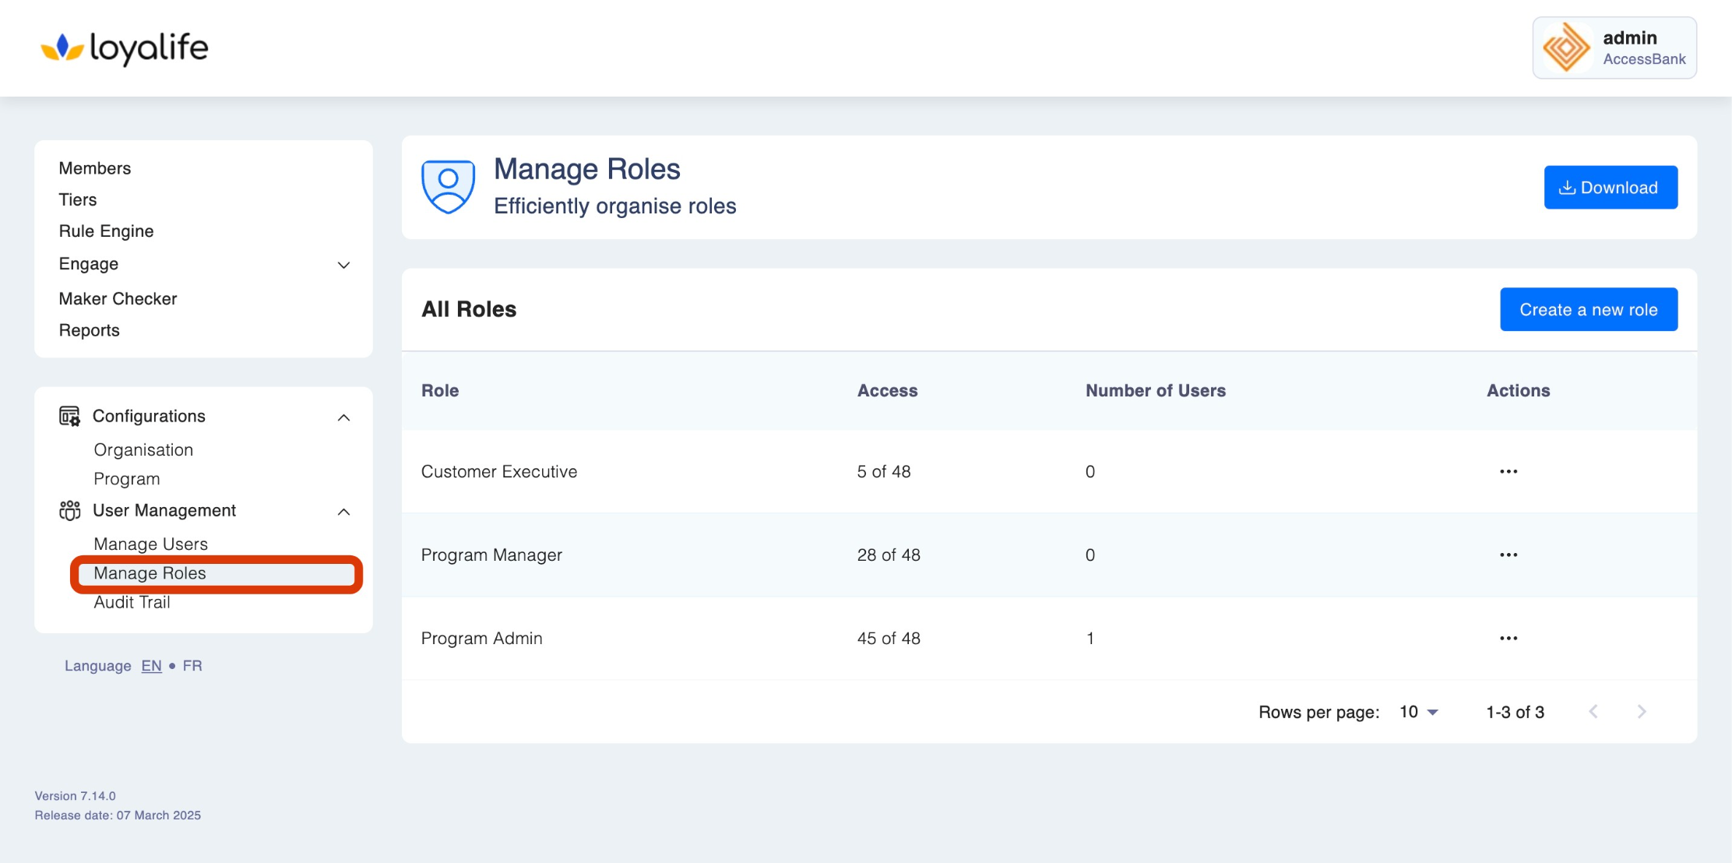This screenshot has height=863, width=1732.
Task: Select Audit Trail menu item
Action: [132, 602]
